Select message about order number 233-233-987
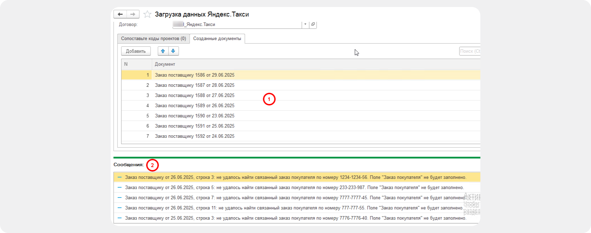The image size is (591, 233). pyautogui.click(x=297, y=188)
